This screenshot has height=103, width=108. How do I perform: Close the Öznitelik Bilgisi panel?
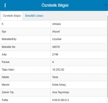106,5
